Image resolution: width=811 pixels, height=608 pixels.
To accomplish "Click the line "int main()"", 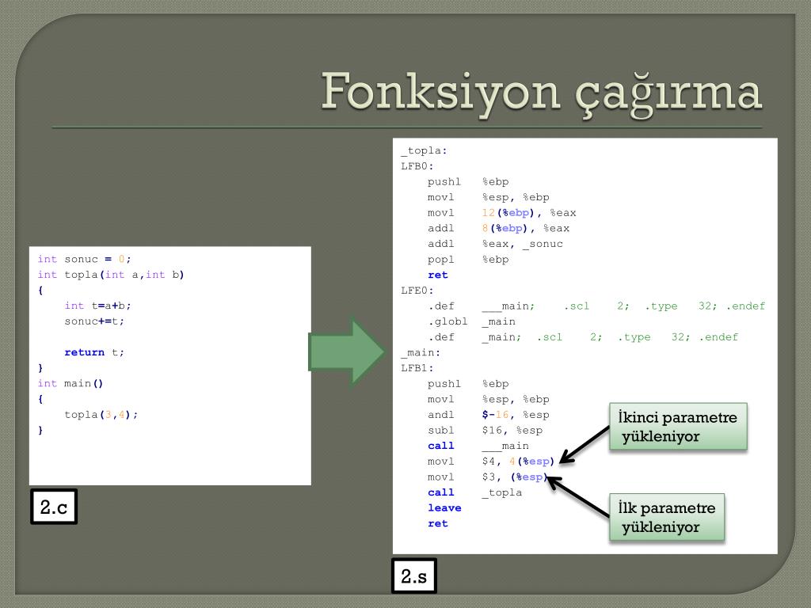I will [x=70, y=383].
